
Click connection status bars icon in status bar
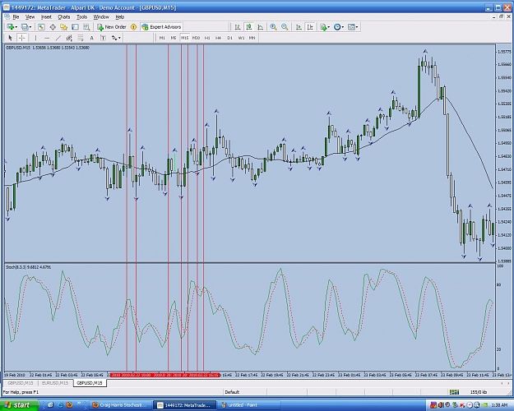click(x=454, y=392)
